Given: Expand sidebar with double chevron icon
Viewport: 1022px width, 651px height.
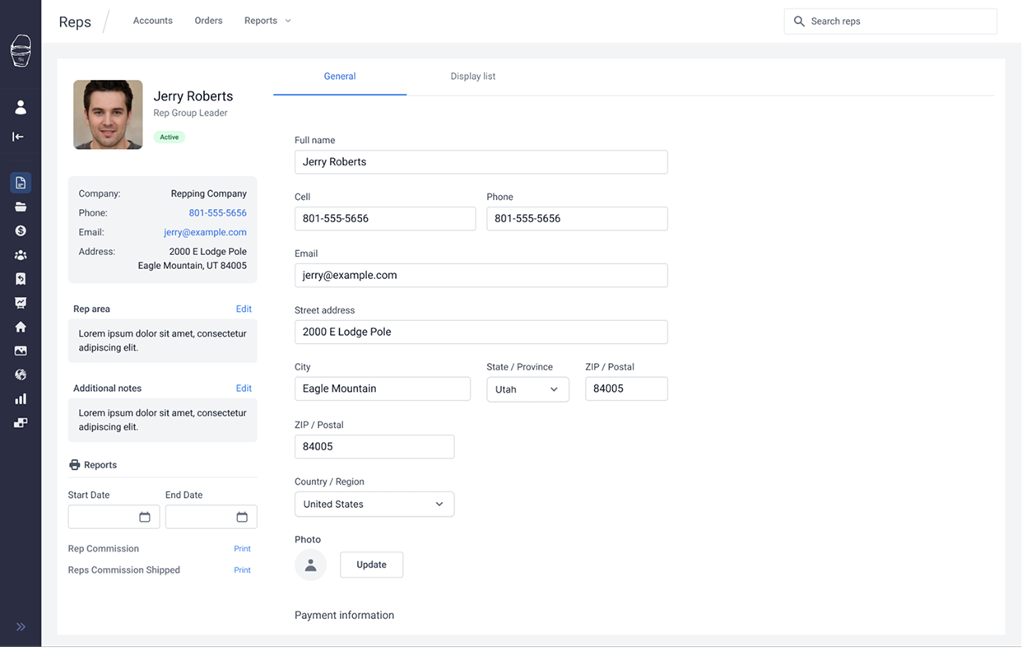Looking at the screenshot, I should click(x=21, y=627).
